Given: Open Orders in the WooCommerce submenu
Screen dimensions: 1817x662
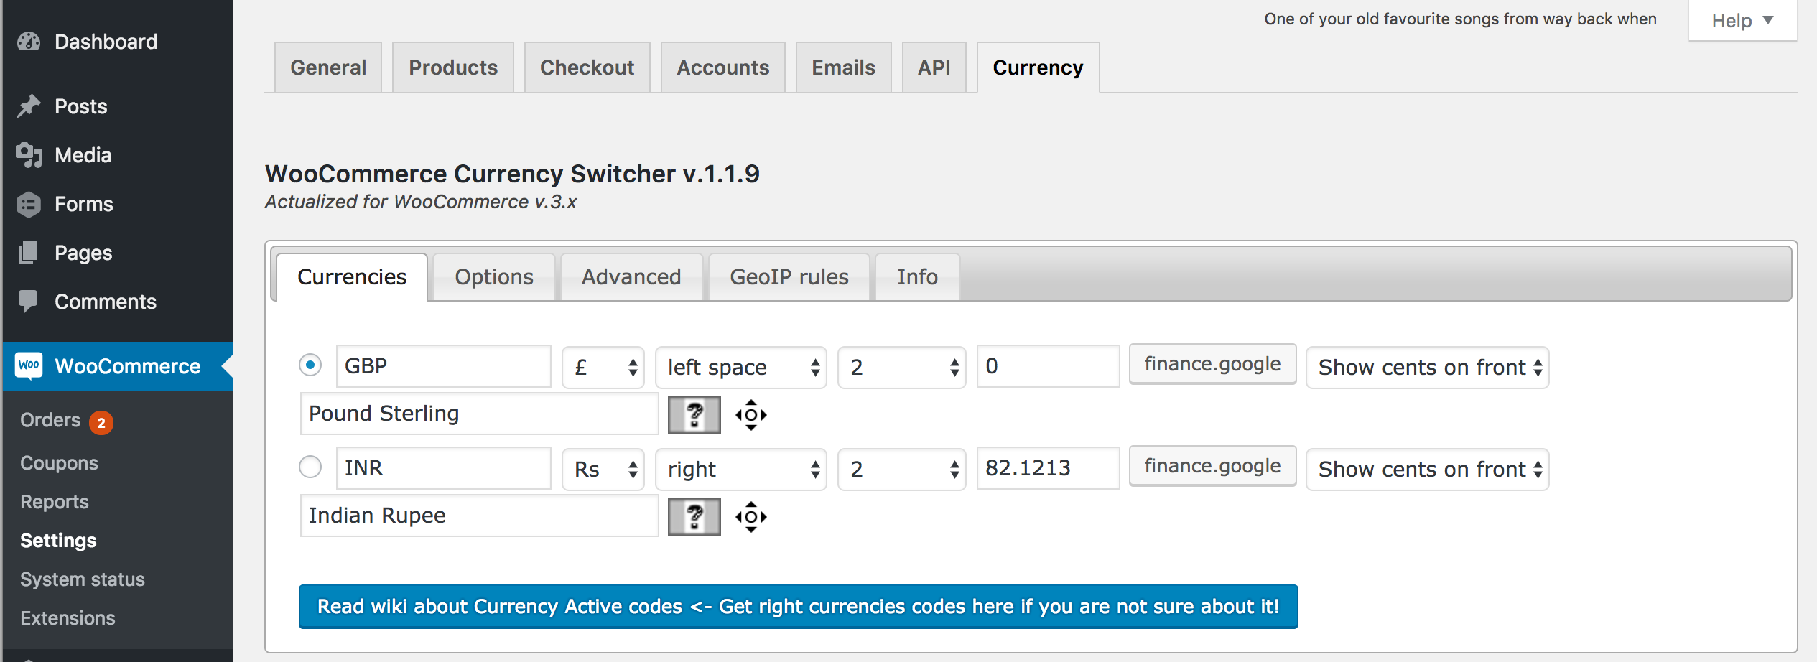Looking at the screenshot, I should tap(50, 420).
